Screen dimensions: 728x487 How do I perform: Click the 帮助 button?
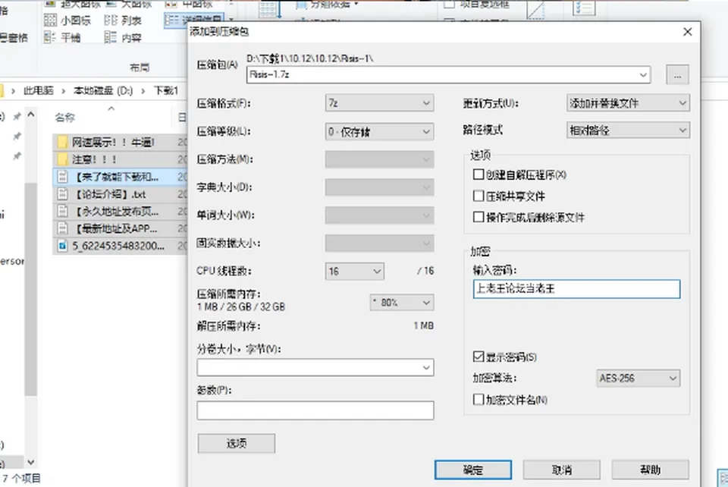(650, 470)
